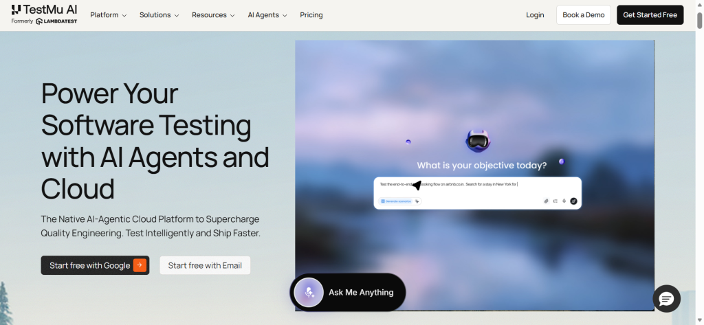Click the list icon beside the microphone
Viewport: 704px width, 325px height.
pyautogui.click(x=555, y=201)
